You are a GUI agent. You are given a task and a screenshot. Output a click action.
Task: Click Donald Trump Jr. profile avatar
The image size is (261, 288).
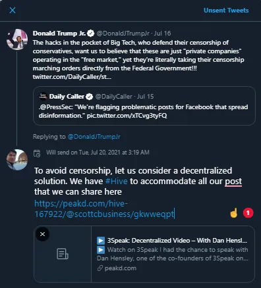click(x=17, y=39)
